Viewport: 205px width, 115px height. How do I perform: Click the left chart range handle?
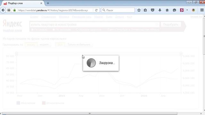pyautogui.click(x=16, y=54)
